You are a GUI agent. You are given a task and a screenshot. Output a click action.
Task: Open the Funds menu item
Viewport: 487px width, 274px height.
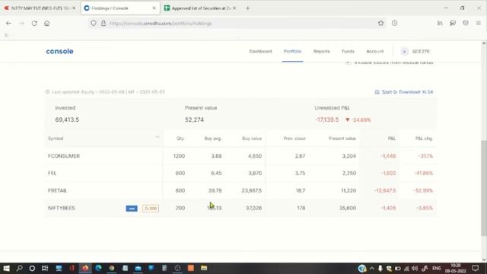click(x=348, y=51)
